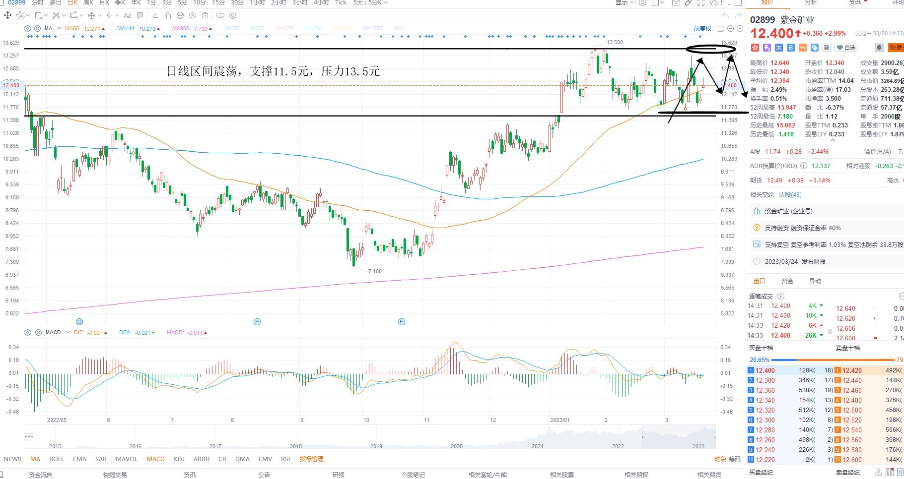Add a comment bubble note to chart

(140, 15)
